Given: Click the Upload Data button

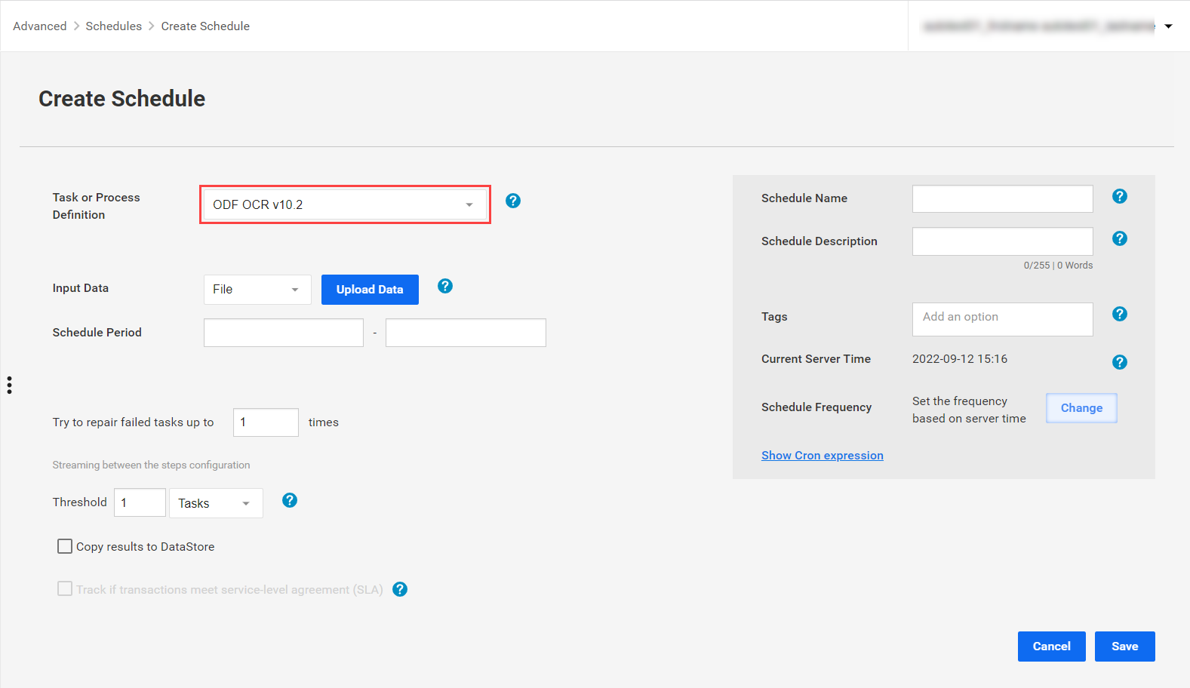Looking at the screenshot, I should click(370, 290).
